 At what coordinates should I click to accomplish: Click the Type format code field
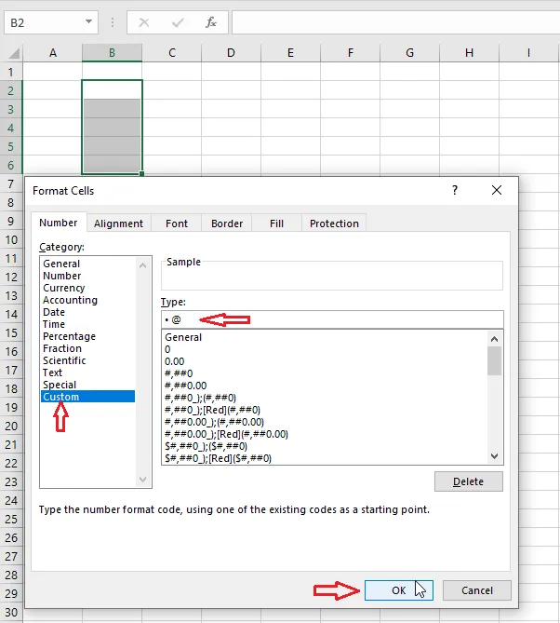point(332,319)
